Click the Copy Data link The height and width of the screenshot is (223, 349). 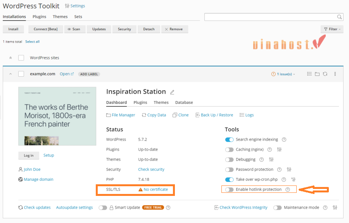[x=154, y=115]
